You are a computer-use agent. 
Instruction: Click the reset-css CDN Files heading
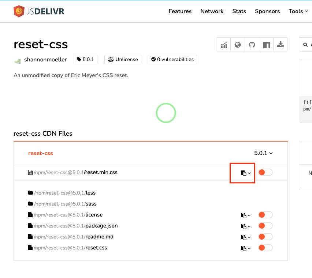[x=43, y=134]
